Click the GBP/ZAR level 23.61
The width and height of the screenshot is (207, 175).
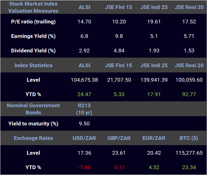(x=119, y=153)
